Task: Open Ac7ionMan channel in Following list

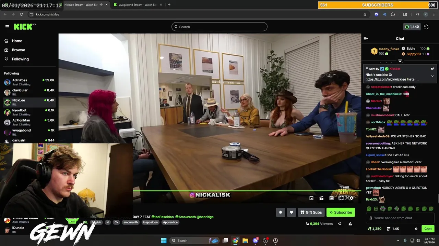Action: tap(29, 122)
